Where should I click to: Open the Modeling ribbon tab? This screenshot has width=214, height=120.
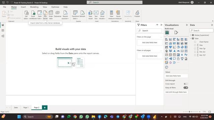[x=34, y=7]
